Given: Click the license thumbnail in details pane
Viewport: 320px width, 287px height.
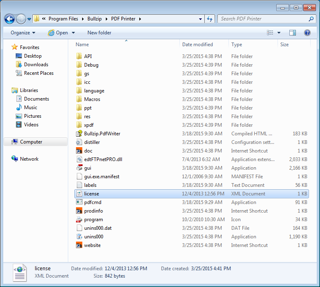Looking at the screenshot, I should click(x=20, y=273).
